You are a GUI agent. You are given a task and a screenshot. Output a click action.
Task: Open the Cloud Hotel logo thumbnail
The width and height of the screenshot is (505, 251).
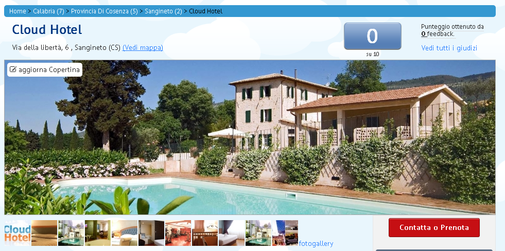point(18,233)
